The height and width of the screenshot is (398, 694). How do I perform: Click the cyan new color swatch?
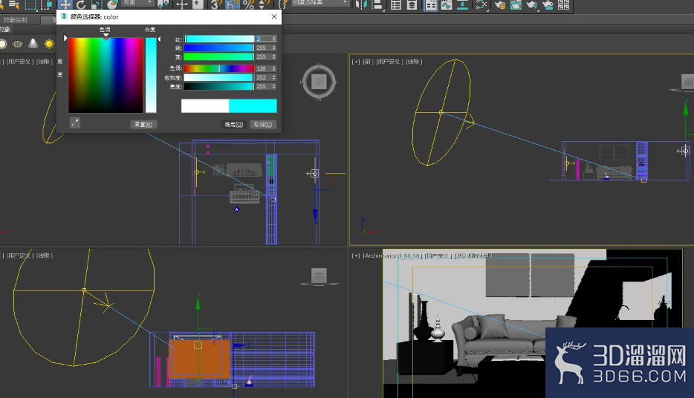pyautogui.click(x=253, y=105)
